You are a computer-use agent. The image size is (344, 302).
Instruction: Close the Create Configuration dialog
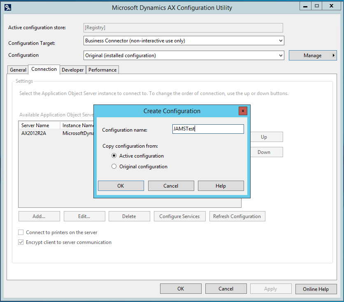(243, 111)
